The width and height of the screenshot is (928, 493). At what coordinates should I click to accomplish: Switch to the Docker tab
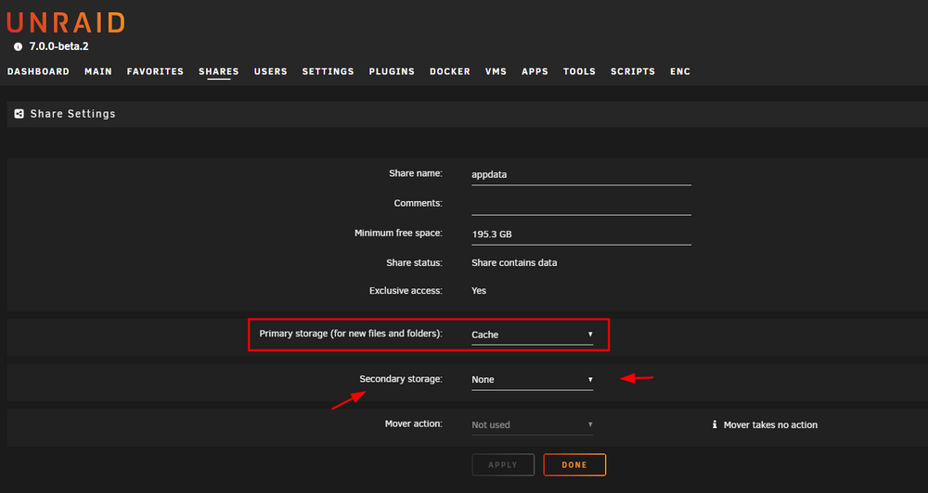(450, 71)
